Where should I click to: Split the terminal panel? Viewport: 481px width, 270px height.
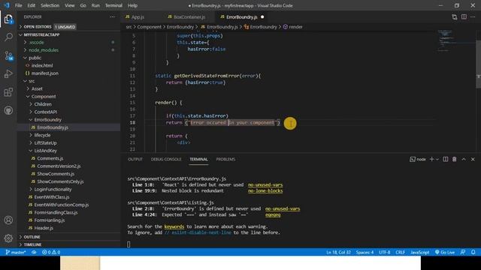(446, 159)
